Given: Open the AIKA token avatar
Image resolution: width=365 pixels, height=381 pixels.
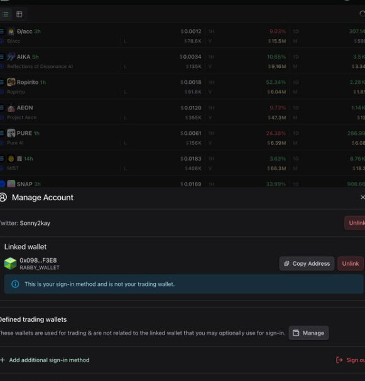Looking at the screenshot, I should pyautogui.click(x=11, y=57).
